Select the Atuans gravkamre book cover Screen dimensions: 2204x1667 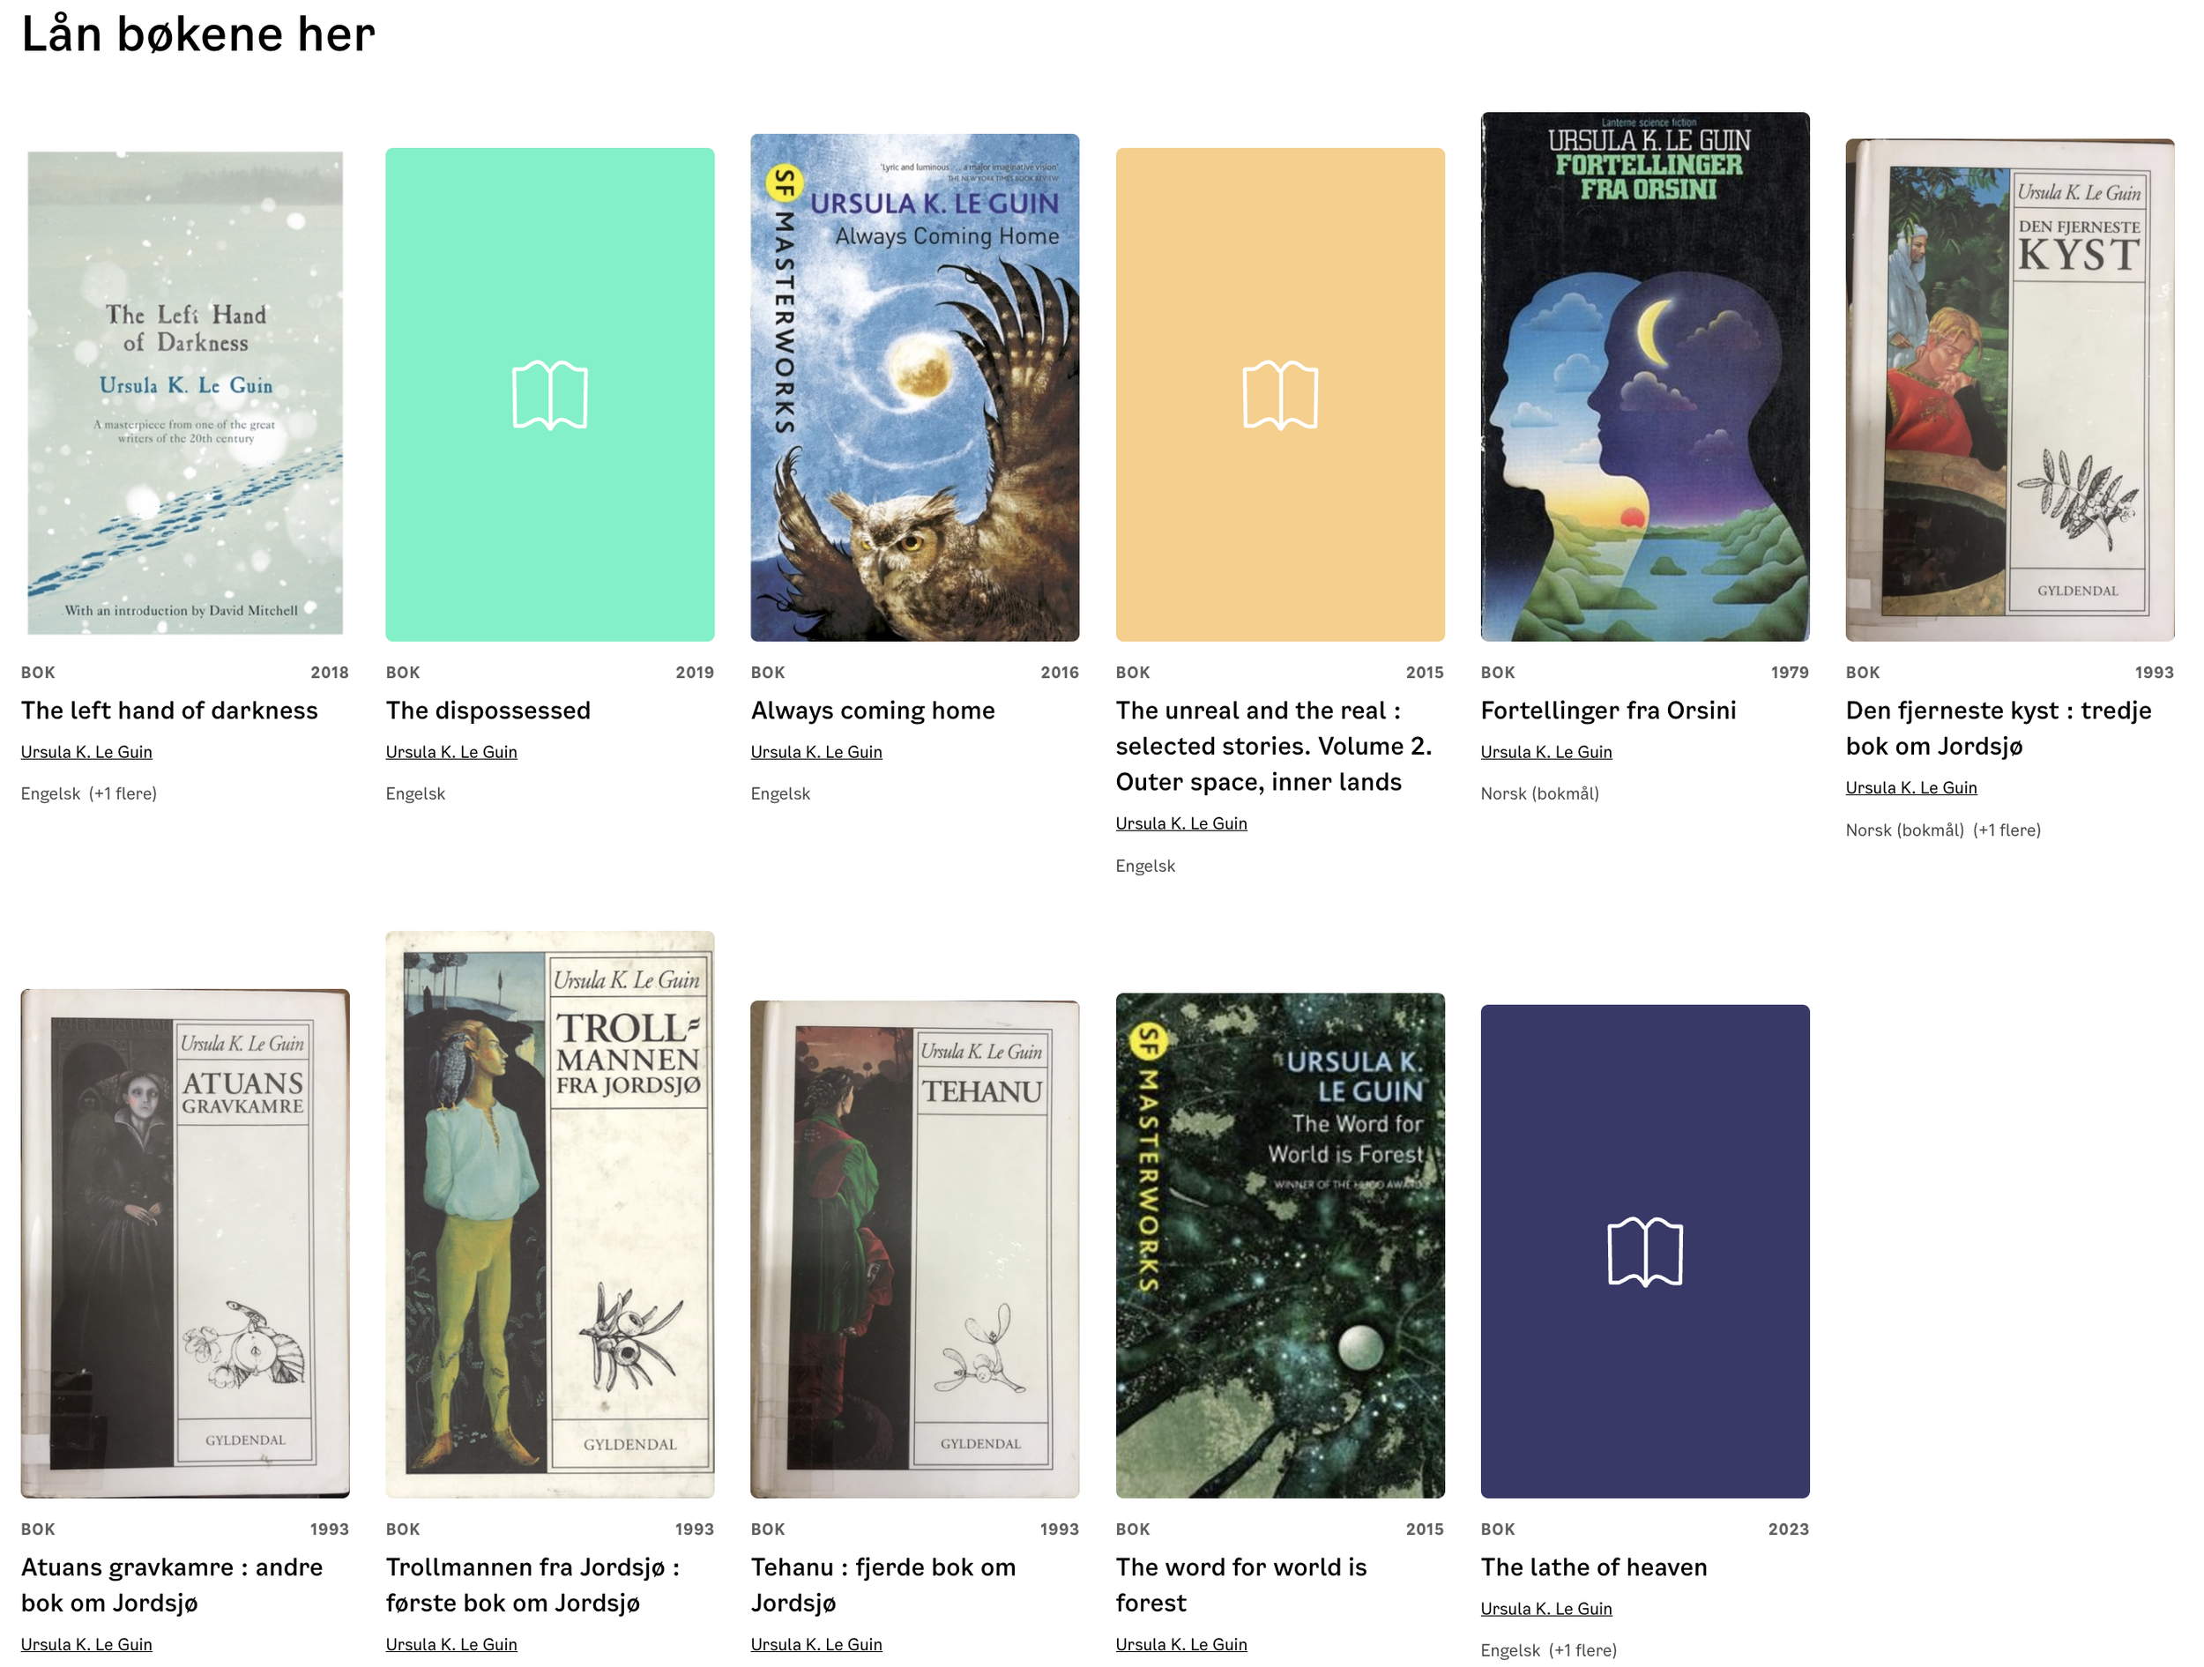185,1244
